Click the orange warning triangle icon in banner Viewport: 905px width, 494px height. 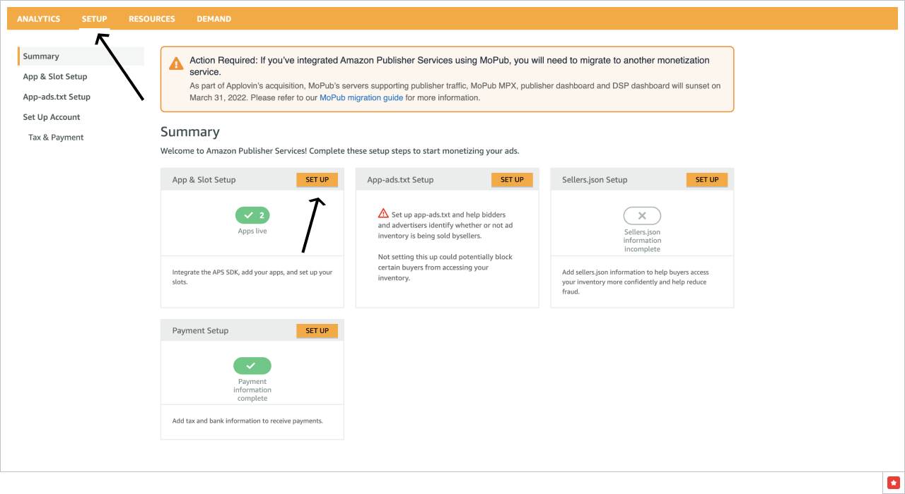click(176, 64)
